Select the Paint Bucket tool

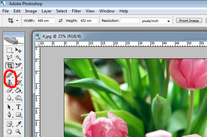tap(18, 90)
